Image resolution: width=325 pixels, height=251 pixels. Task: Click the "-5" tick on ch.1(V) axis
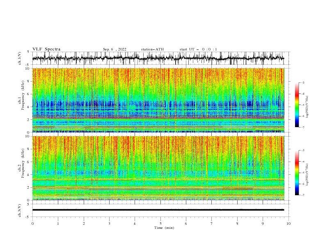tap(28, 65)
